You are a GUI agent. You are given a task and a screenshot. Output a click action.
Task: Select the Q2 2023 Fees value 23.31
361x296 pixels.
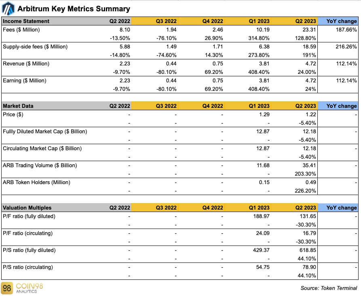(x=309, y=29)
